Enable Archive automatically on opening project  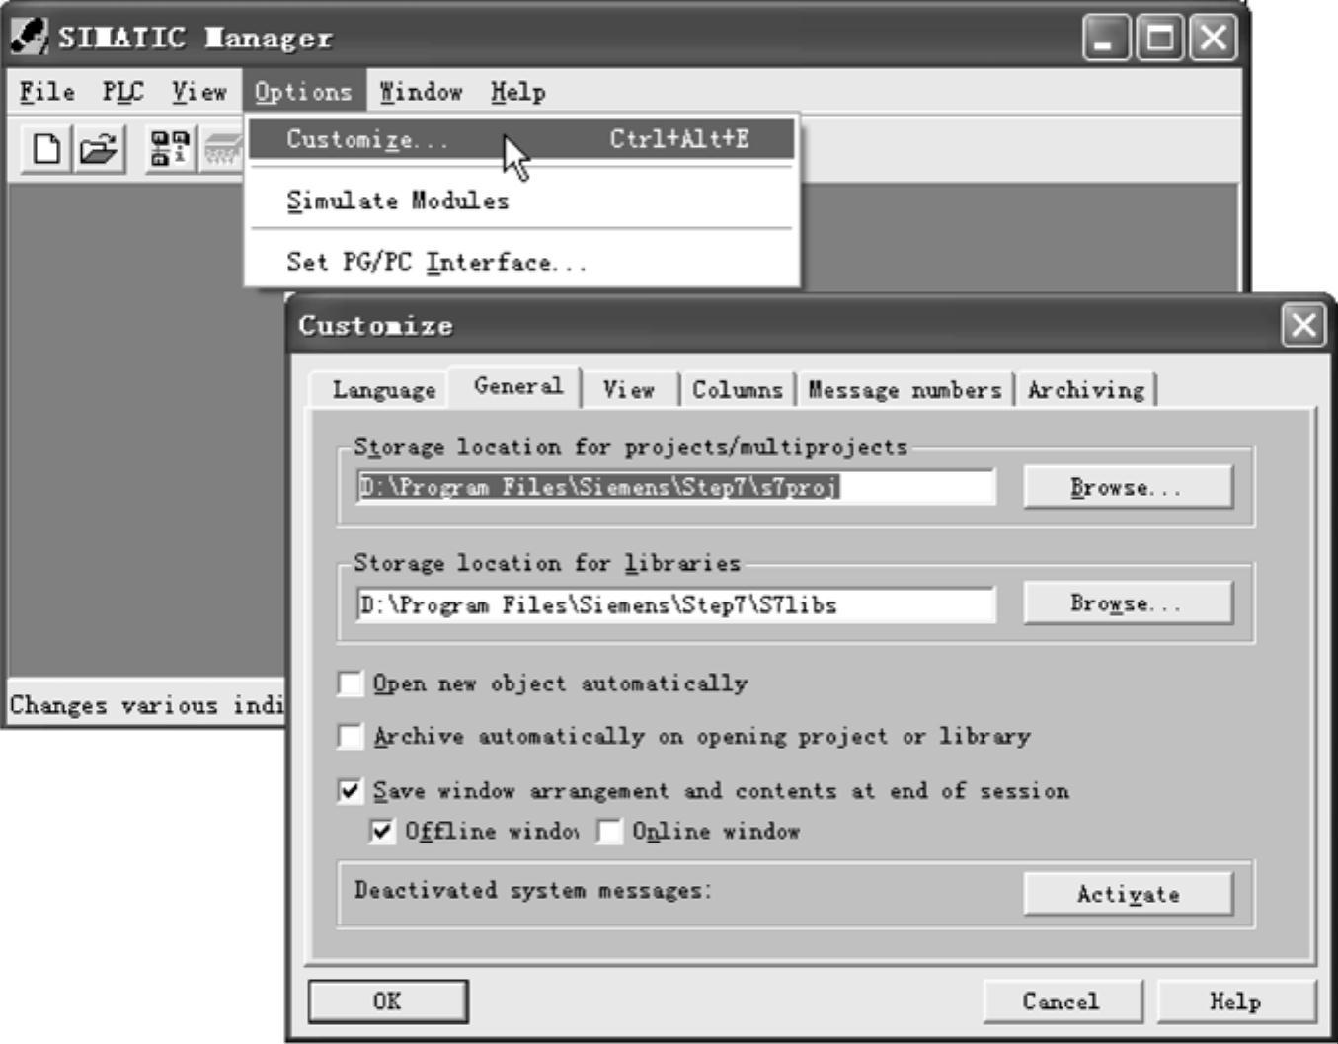coord(351,737)
